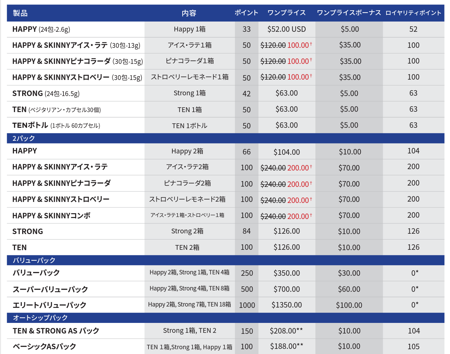Select the HAPPY & SKINNYコンボ product name
This screenshot has width=450, height=354.
point(51,216)
